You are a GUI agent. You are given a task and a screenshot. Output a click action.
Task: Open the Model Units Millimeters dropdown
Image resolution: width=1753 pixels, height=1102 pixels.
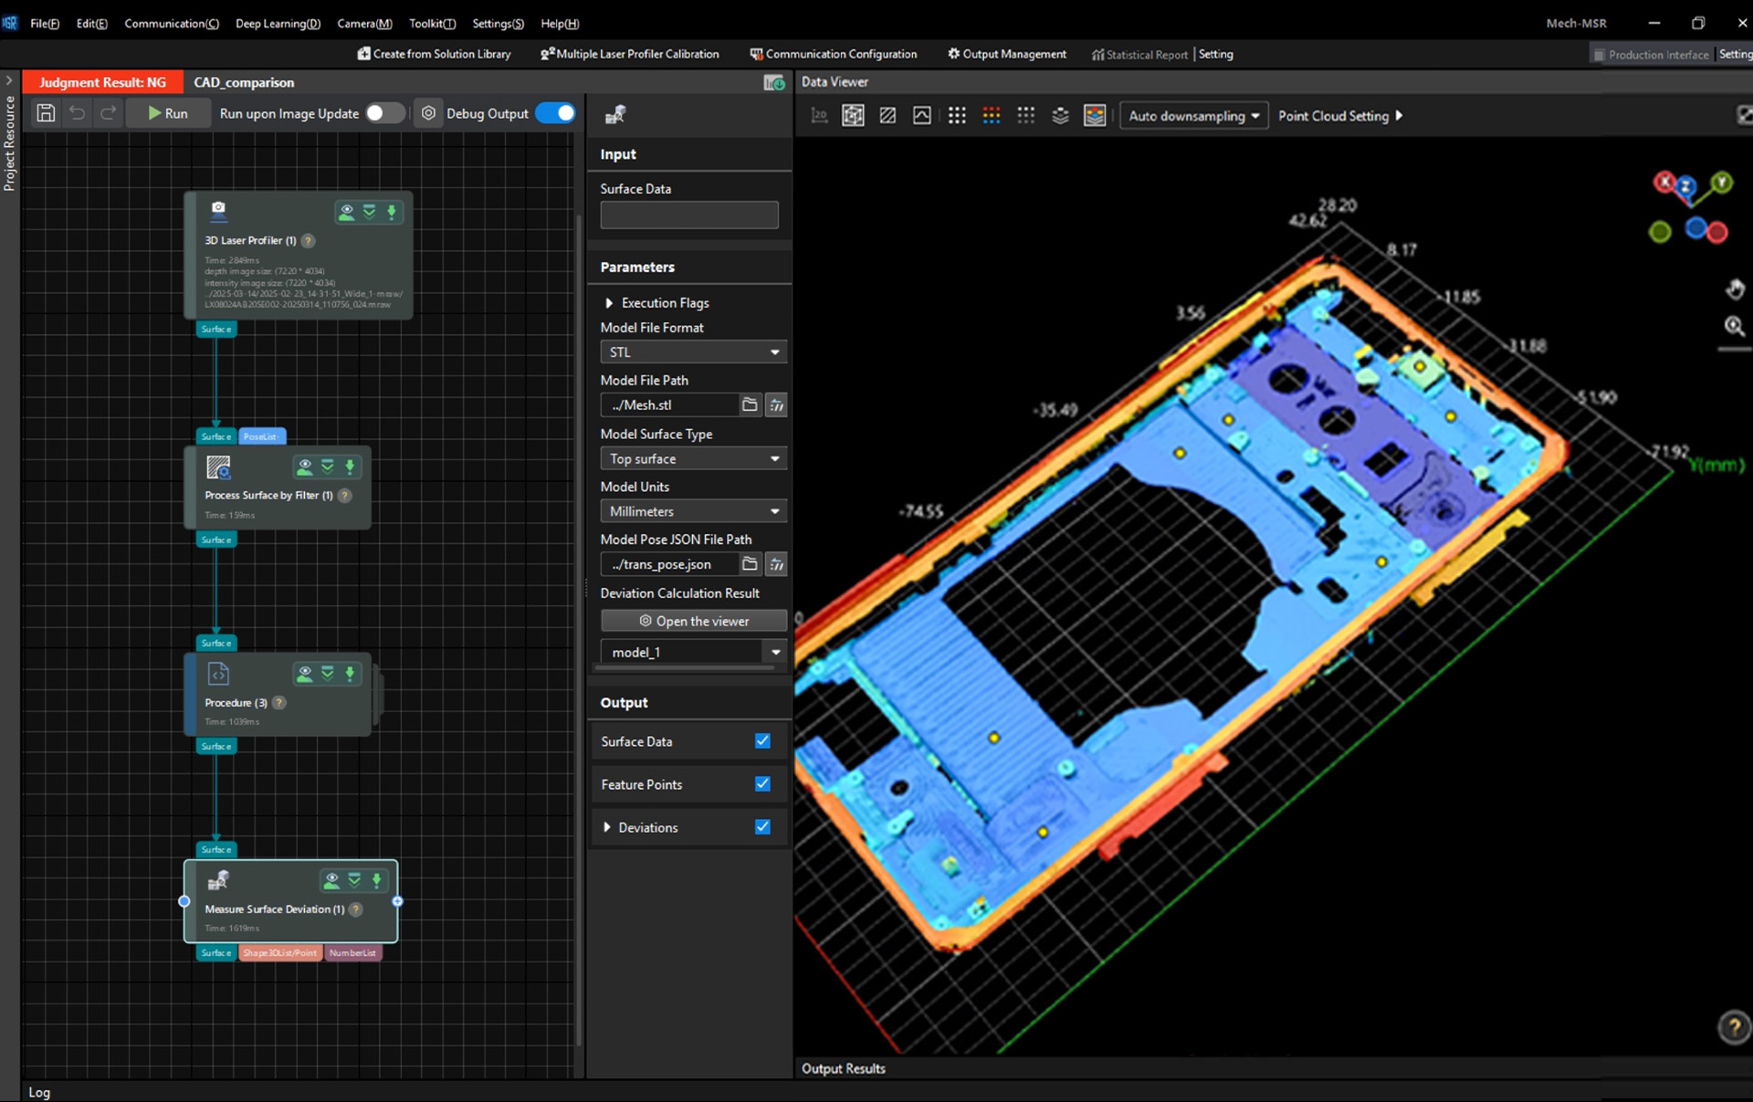(x=693, y=511)
